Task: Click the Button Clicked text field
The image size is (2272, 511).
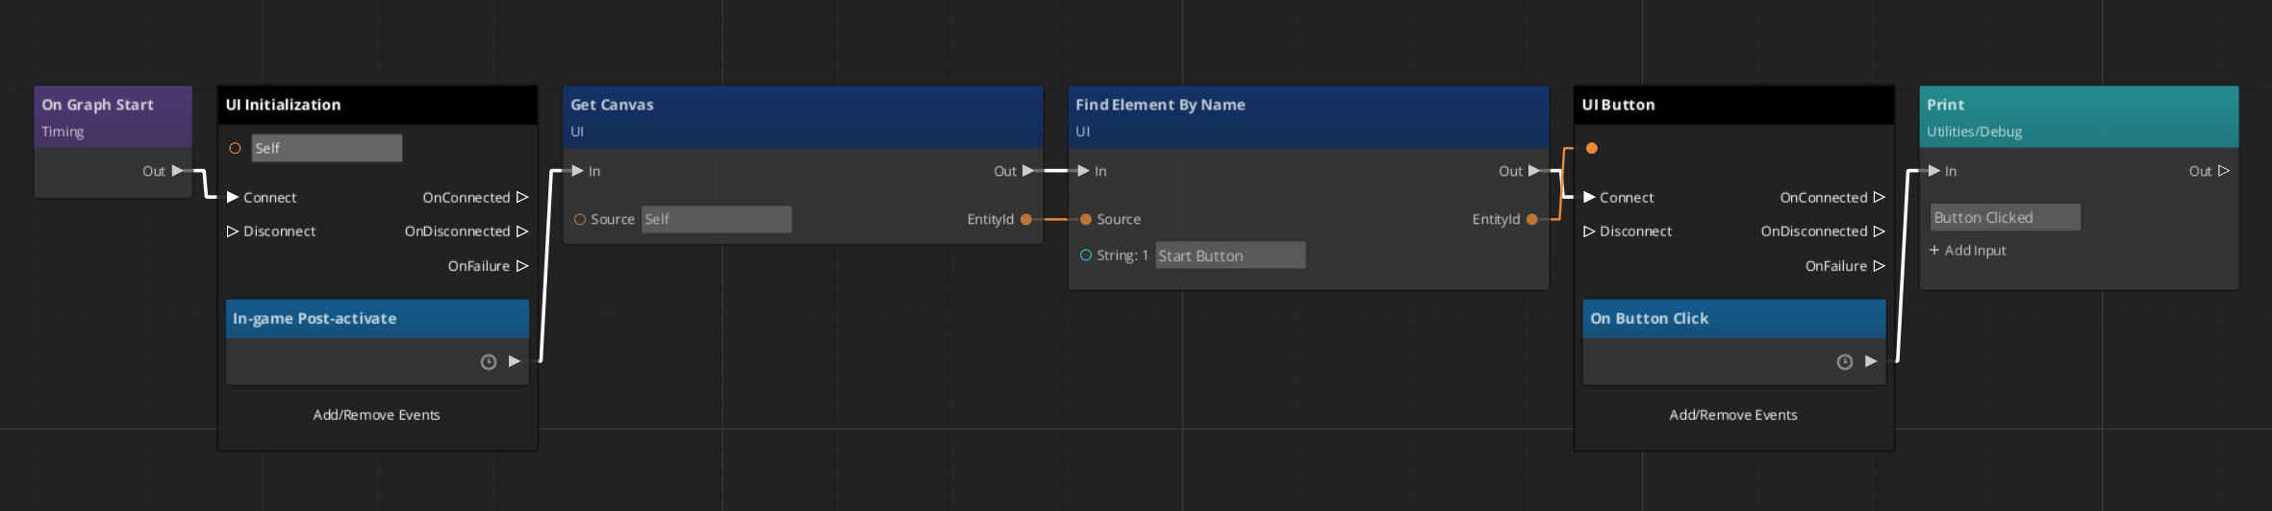Action: 2005,218
